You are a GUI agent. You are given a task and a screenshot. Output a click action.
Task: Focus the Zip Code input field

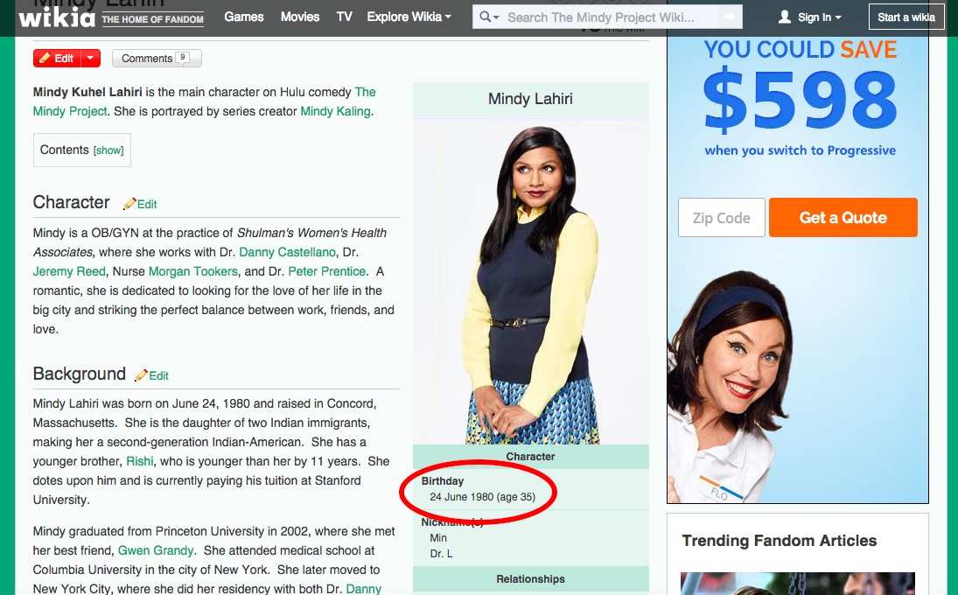point(722,218)
